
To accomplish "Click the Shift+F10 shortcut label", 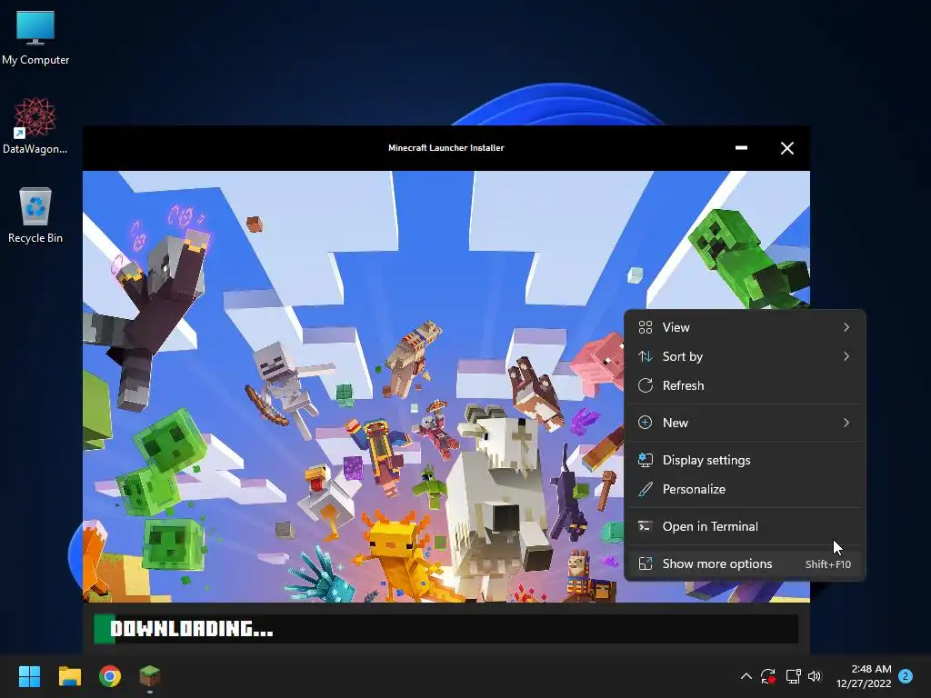I will tap(827, 564).
